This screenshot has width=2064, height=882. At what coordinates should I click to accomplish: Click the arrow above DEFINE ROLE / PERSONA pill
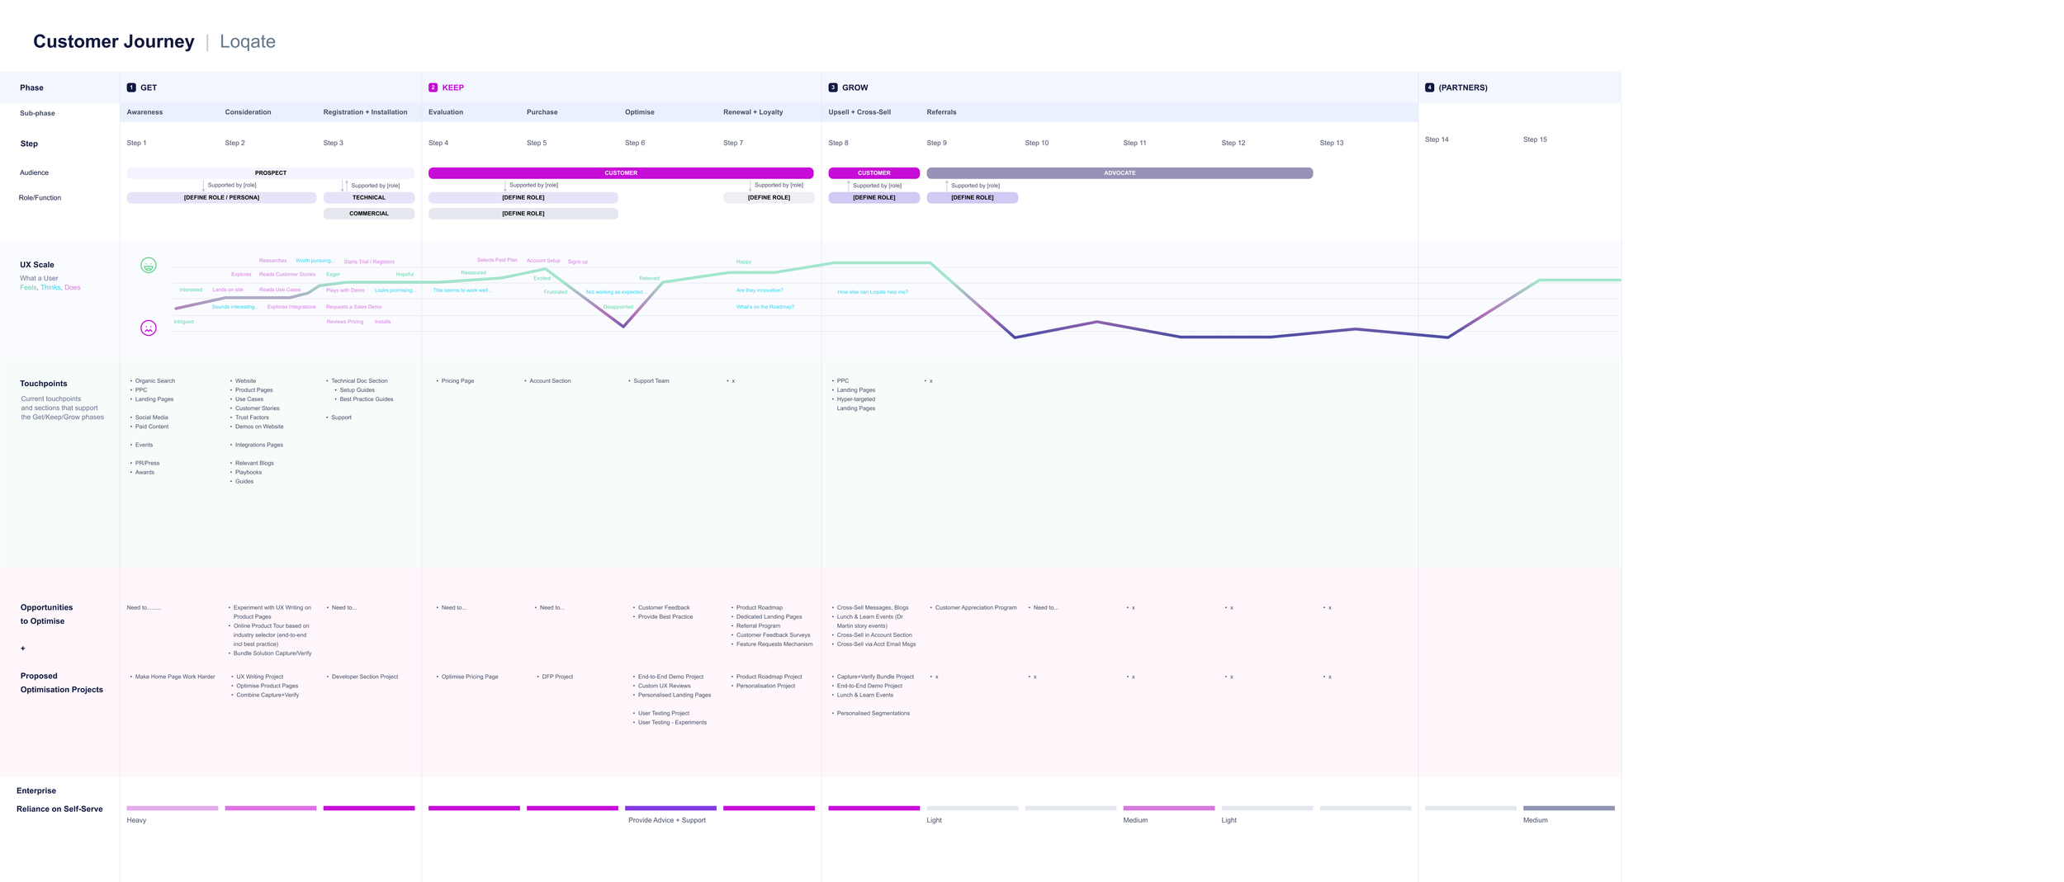(205, 185)
